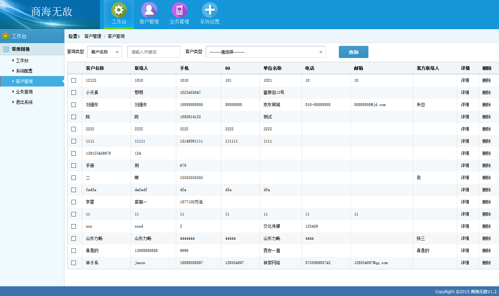Screen dimensions: 499x296
Task: Open 详情 link for 山东力畅 row
Action: [465, 238]
